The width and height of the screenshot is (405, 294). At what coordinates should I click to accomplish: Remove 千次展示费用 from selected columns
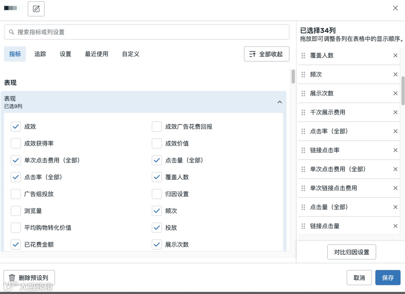point(395,112)
